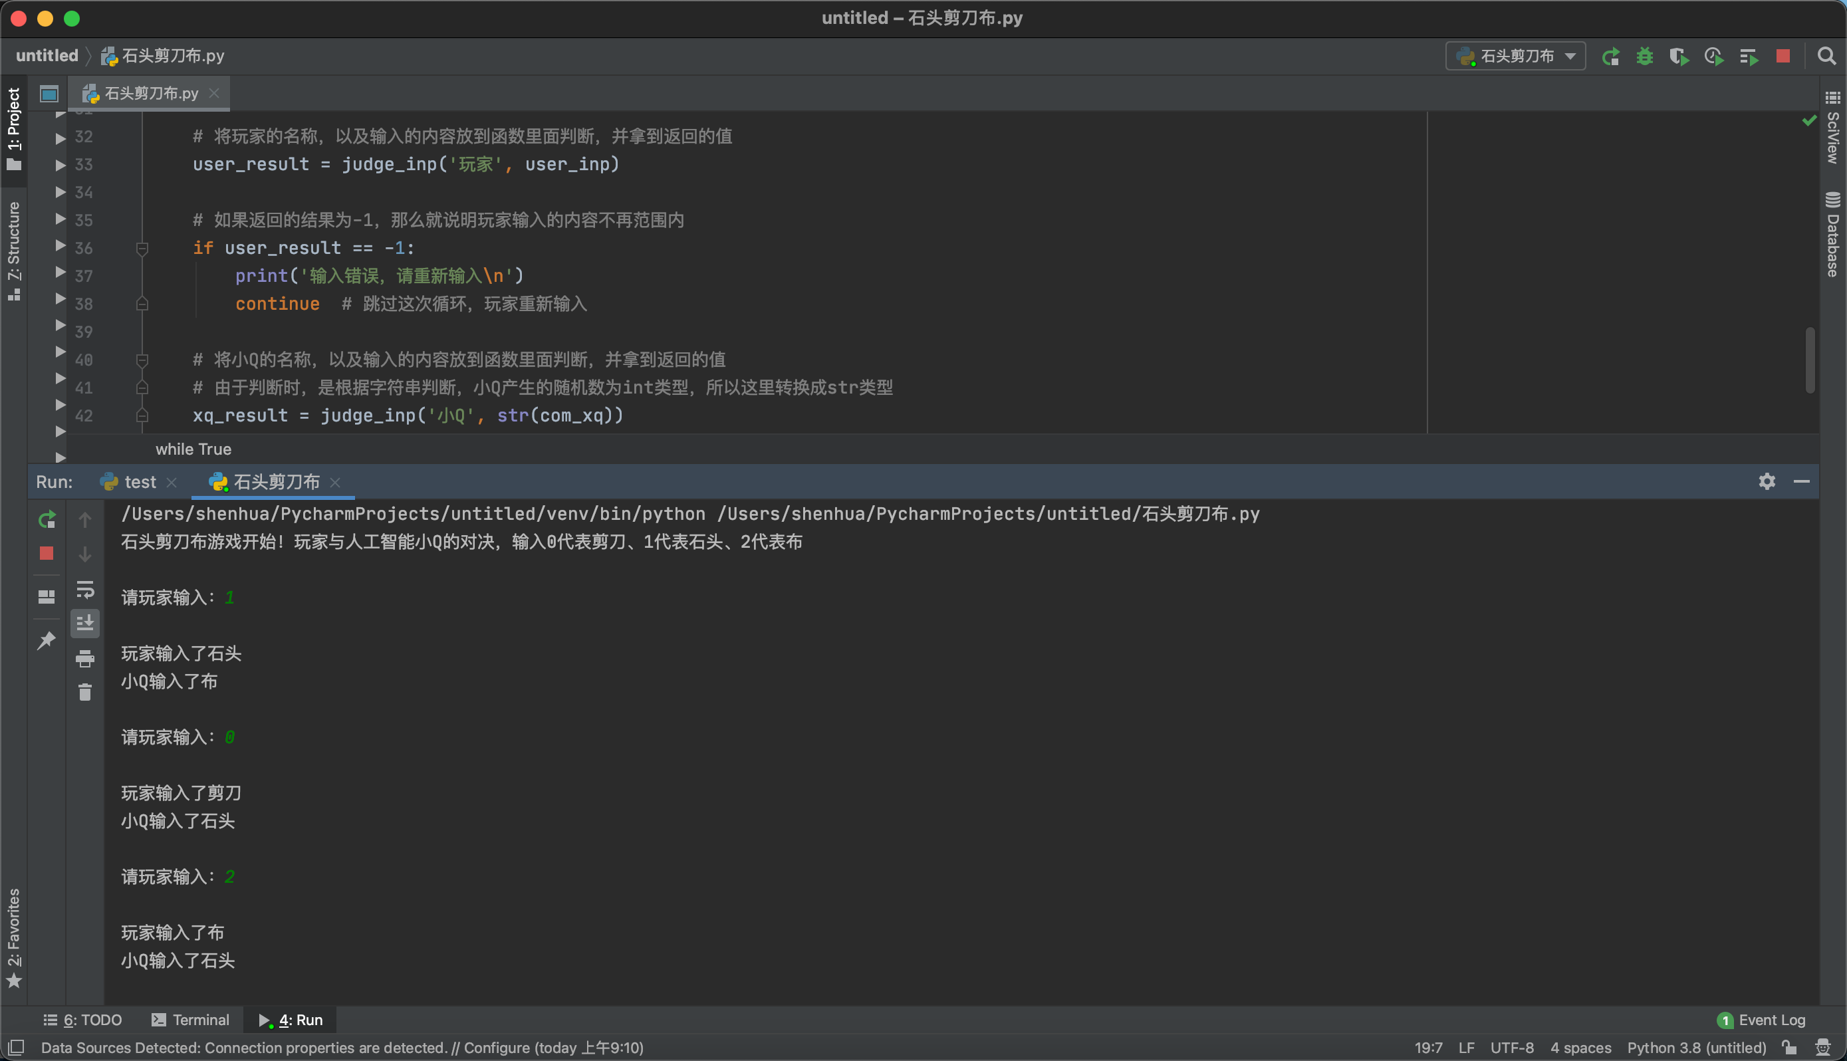Click the Debug bug icon in toolbar
The height and width of the screenshot is (1061, 1847).
[x=1644, y=56]
